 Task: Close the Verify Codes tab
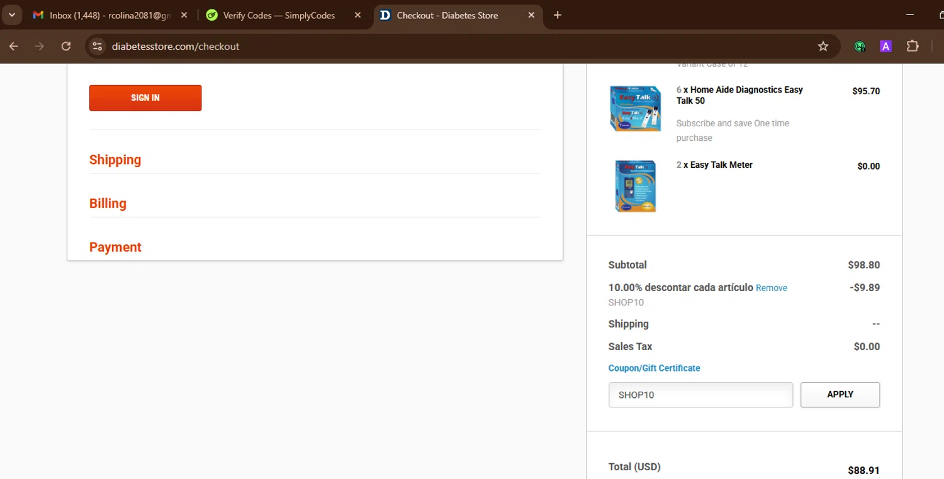point(358,15)
